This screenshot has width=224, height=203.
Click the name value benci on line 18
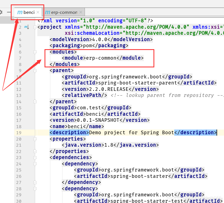pyautogui.click(x=75, y=126)
